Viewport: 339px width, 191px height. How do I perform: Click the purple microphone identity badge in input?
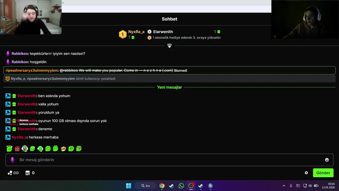pos(12,160)
